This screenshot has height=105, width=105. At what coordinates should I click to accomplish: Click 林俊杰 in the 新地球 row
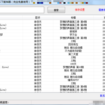[38, 32]
